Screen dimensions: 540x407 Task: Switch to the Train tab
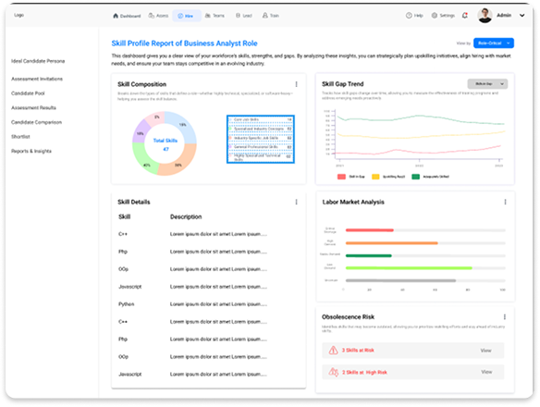pyautogui.click(x=271, y=16)
